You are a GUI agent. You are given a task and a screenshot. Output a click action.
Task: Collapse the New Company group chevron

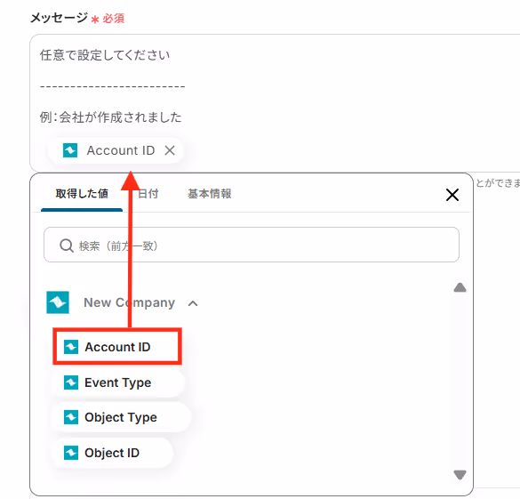pos(193,303)
